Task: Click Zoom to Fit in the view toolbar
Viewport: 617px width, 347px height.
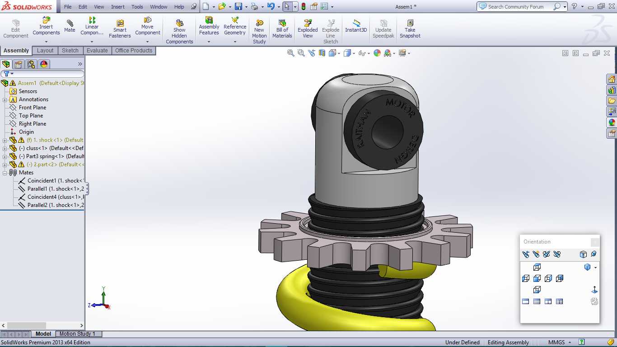Action: pyautogui.click(x=291, y=53)
